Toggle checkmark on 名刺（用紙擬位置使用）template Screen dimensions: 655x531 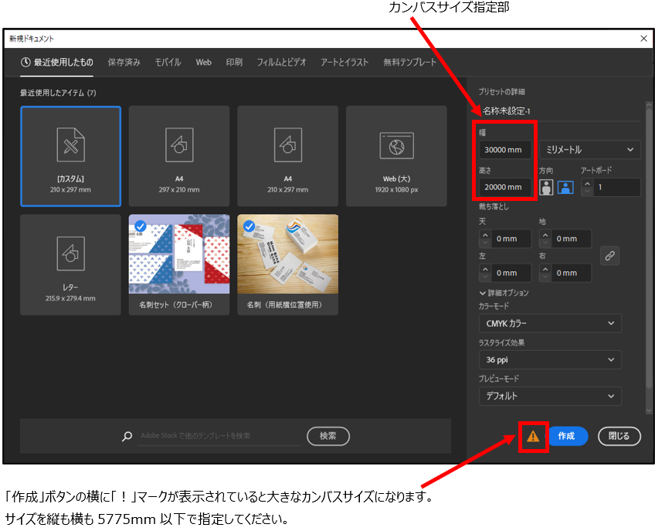[249, 226]
